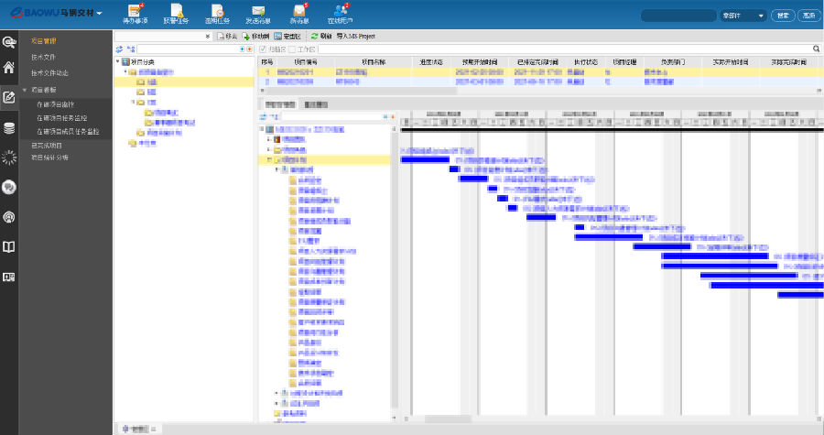Collapse the 项目分类 tree root node
Image resolution: width=824 pixels, height=435 pixels.
click(119, 61)
